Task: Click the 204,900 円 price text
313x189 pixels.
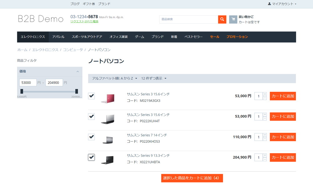Action: [x=242, y=157]
